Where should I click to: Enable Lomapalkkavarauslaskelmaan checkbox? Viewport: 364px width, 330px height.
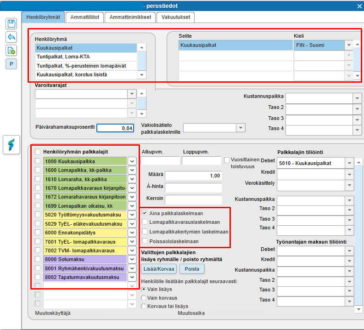[x=145, y=222]
